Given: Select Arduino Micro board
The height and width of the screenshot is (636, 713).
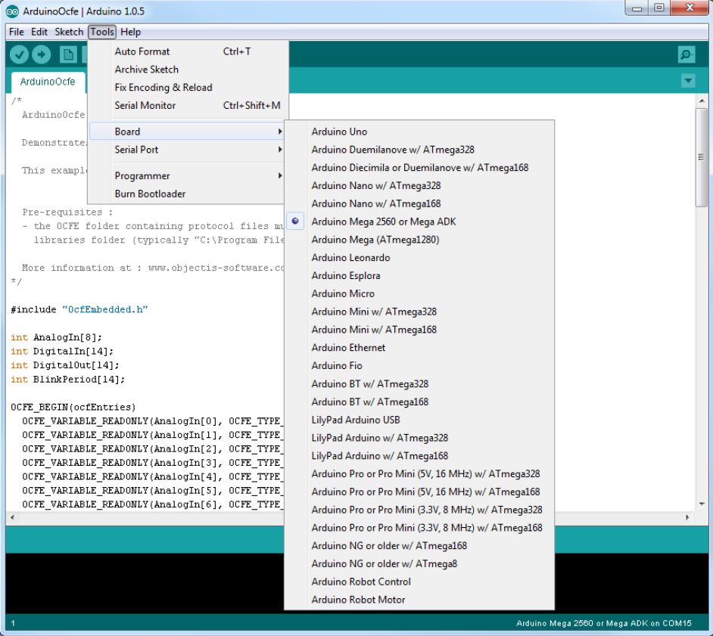Looking at the screenshot, I should (x=419, y=293).
